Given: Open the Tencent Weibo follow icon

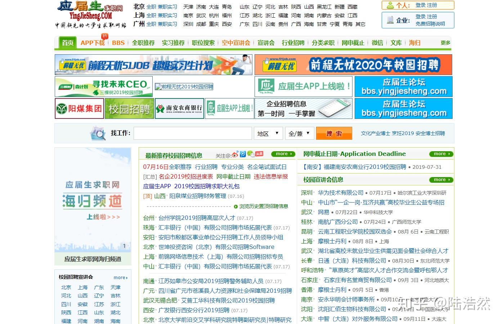Looking at the screenshot, I should click(x=243, y=154).
